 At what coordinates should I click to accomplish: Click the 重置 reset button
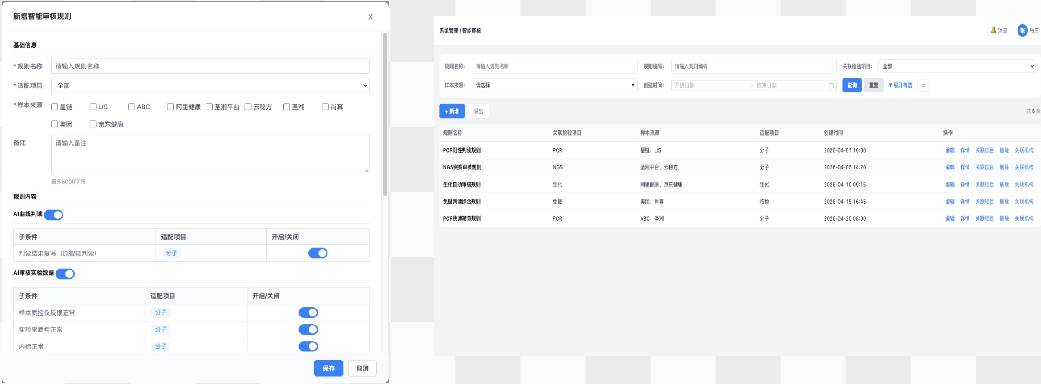[x=874, y=85]
